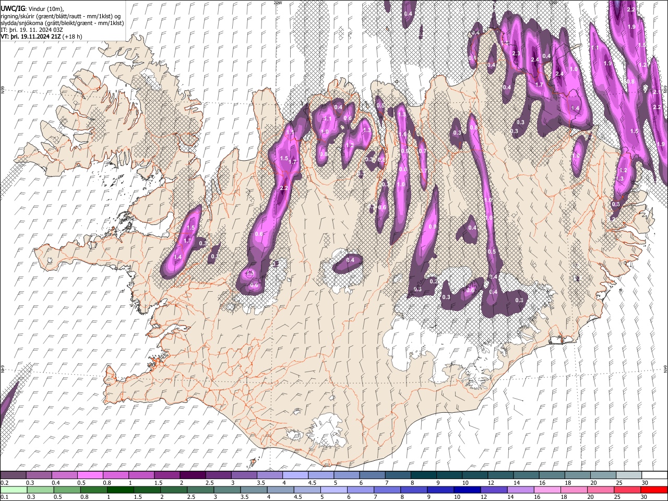Click the upper scale swatch between 0.2 and 0.3

pyautogui.click(x=13, y=475)
